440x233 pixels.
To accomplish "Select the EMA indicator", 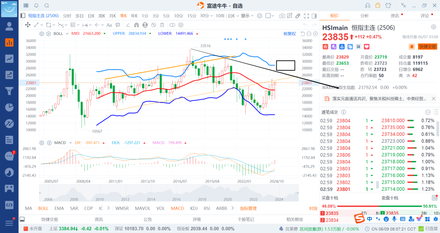I will tap(59, 208).
